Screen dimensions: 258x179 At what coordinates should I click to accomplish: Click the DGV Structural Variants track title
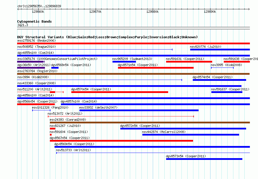coord(108,37)
